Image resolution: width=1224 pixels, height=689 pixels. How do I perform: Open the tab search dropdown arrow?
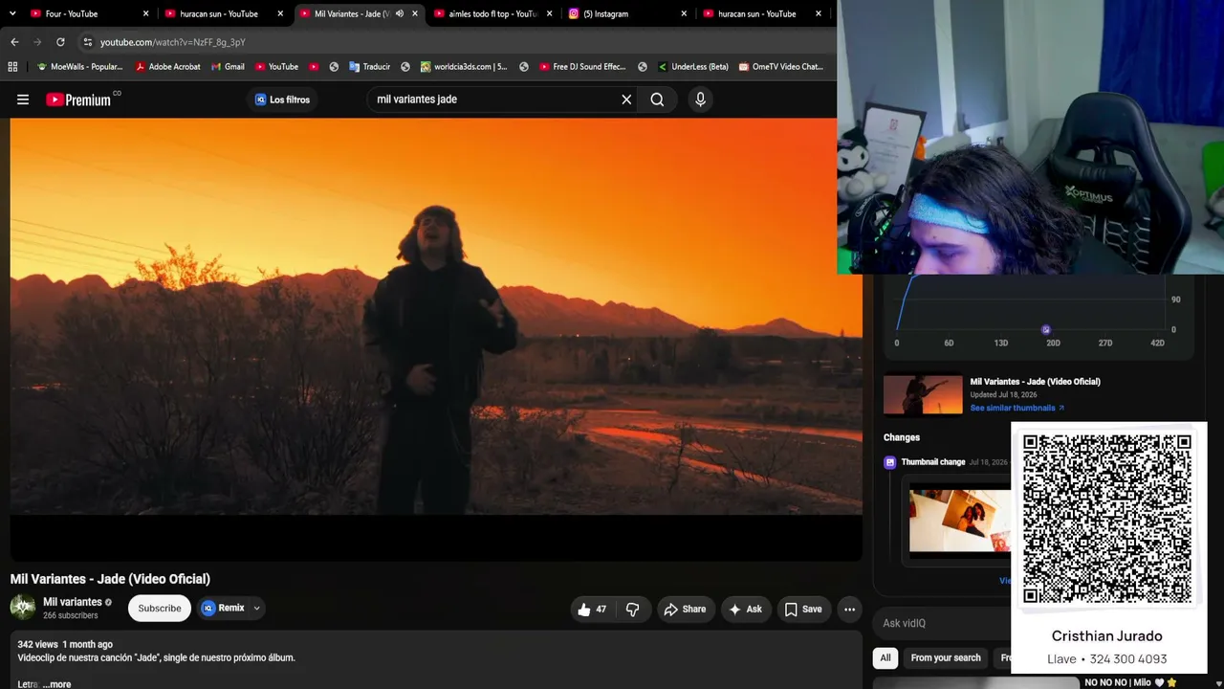tap(12, 13)
